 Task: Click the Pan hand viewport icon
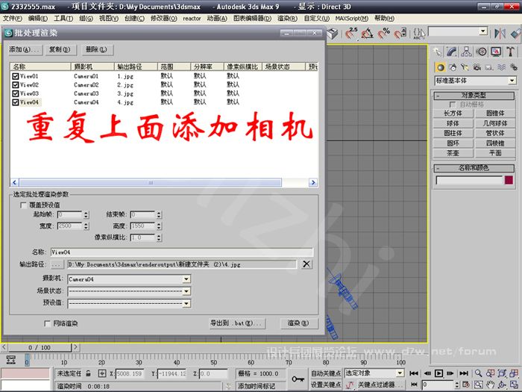(x=490, y=385)
